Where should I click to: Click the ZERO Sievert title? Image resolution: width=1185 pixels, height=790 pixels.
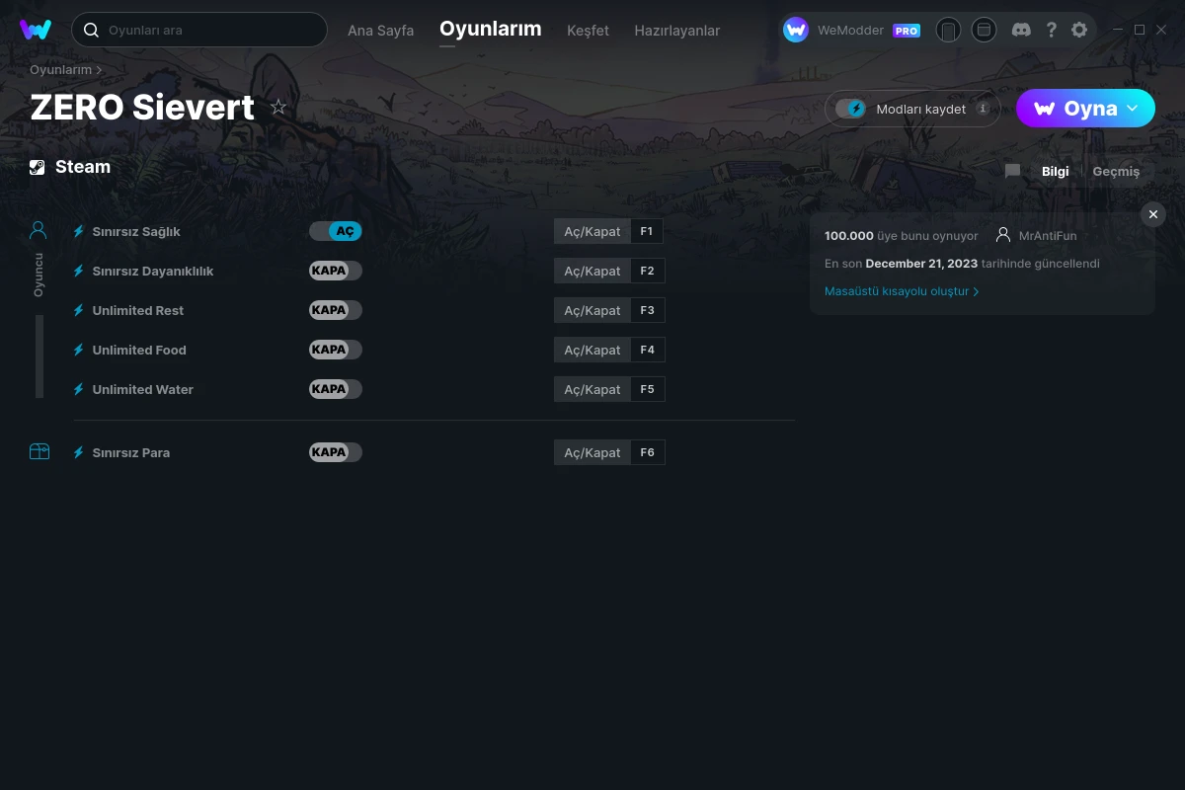[x=142, y=107]
